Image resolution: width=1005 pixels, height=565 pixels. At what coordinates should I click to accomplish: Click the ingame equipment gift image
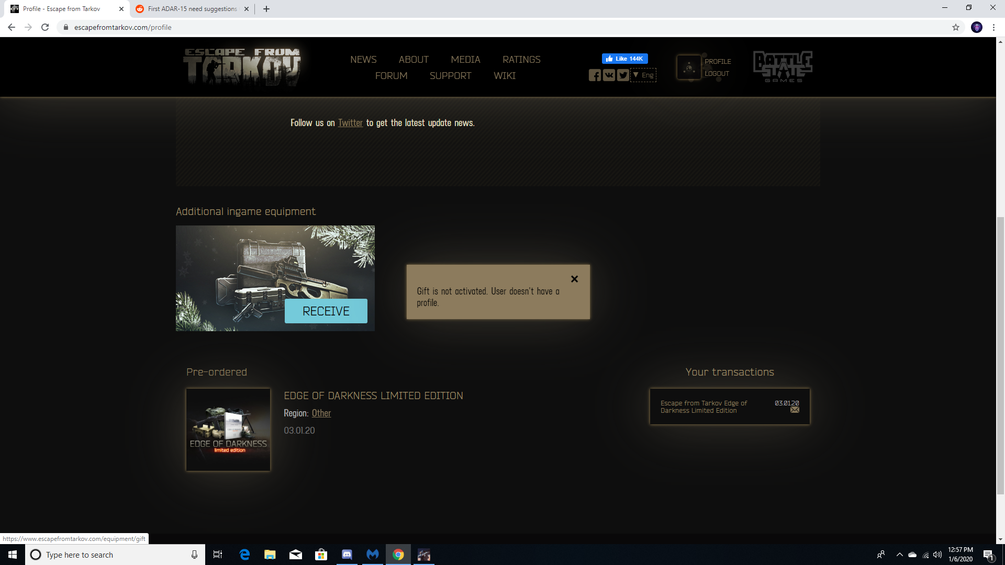point(275,278)
